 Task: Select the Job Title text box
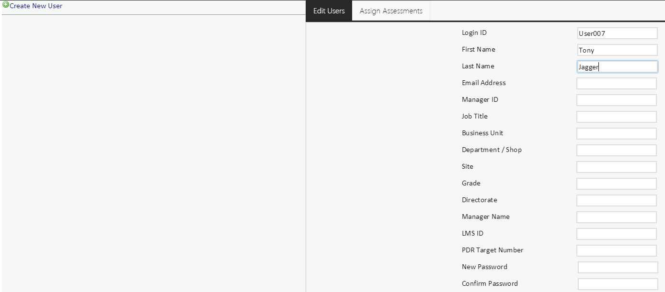pos(616,117)
